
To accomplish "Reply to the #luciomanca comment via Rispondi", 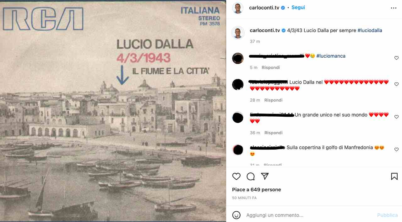I will [270, 67].
